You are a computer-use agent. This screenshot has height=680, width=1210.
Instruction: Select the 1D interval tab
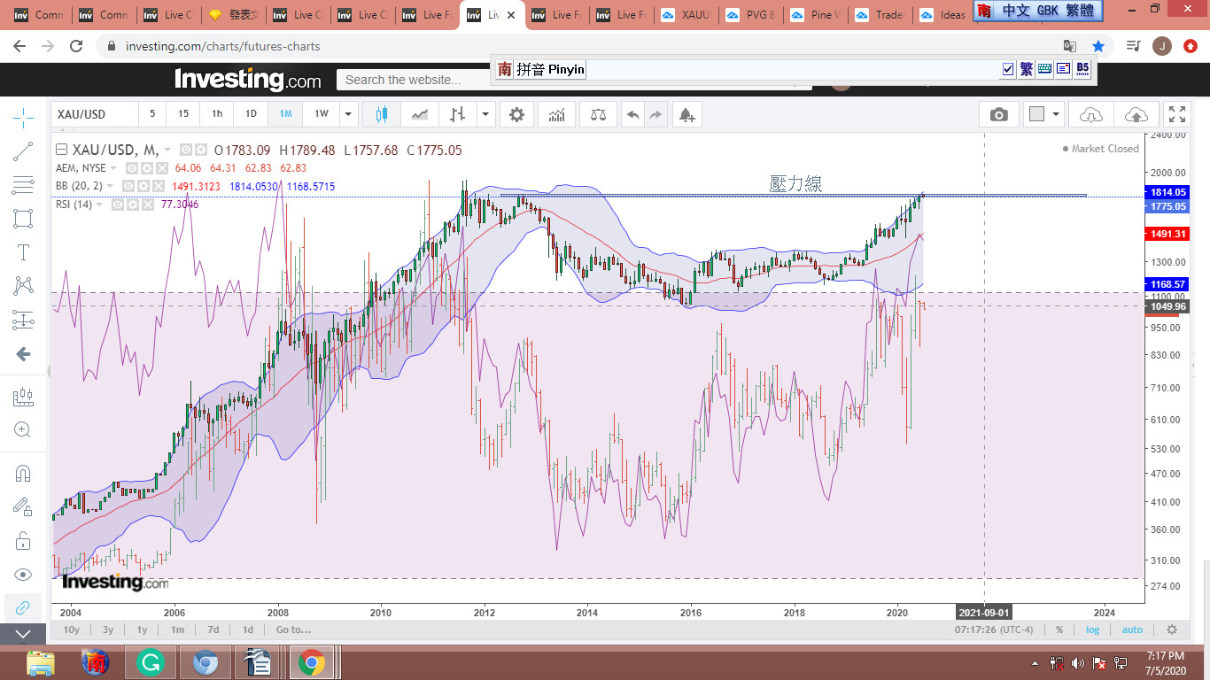pos(251,114)
